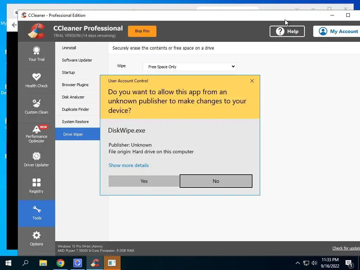Select Drive Wiper tool

pyautogui.click(x=78, y=134)
